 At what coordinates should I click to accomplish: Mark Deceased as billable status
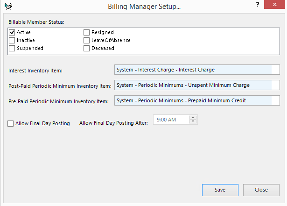87,48
